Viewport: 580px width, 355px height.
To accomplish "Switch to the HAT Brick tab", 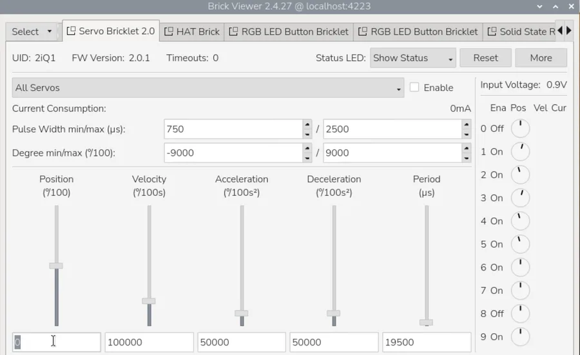I will coord(192,32).
